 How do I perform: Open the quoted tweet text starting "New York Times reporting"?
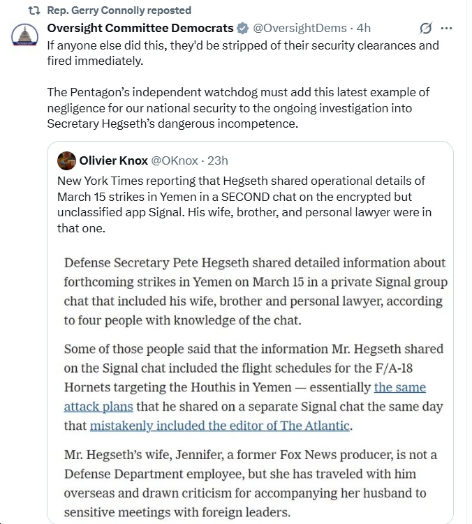click(x=241, y=204)
